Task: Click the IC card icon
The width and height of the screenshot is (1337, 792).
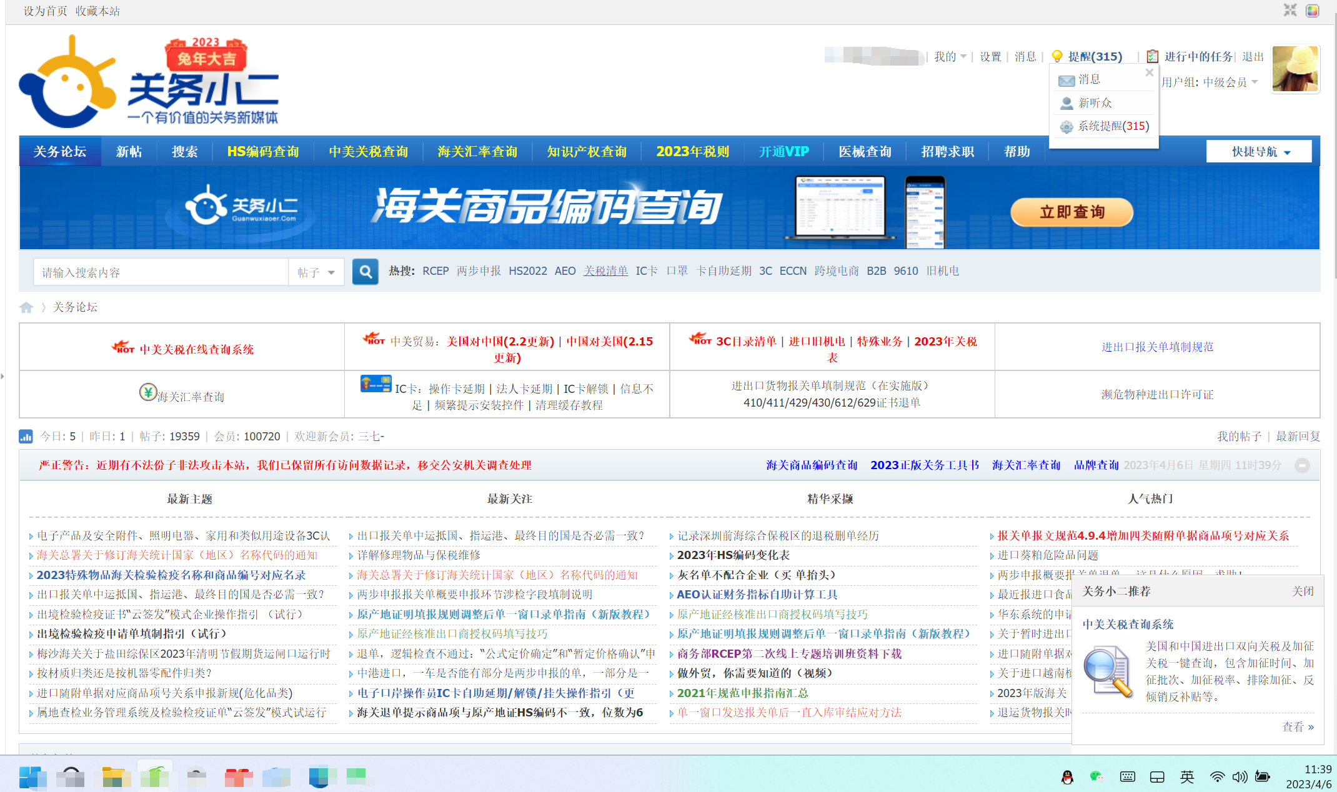Action: click(376, 384)
